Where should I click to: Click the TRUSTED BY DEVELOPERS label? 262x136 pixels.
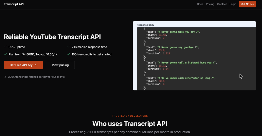[x=130, y=116]
